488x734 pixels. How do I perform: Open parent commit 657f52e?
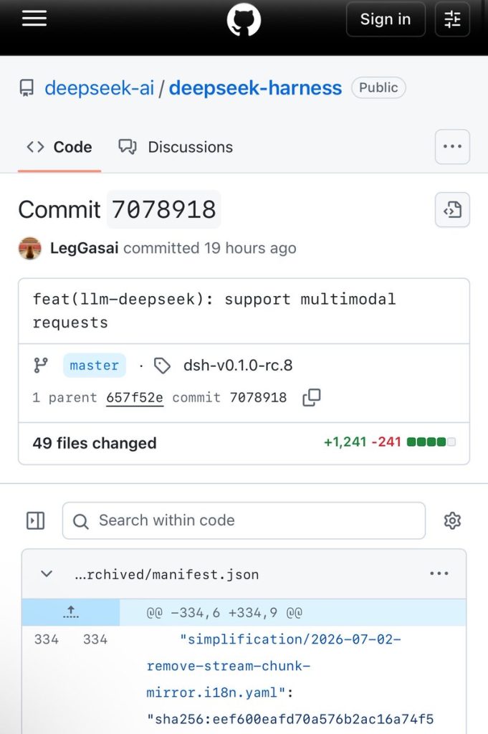pos(135,397)
